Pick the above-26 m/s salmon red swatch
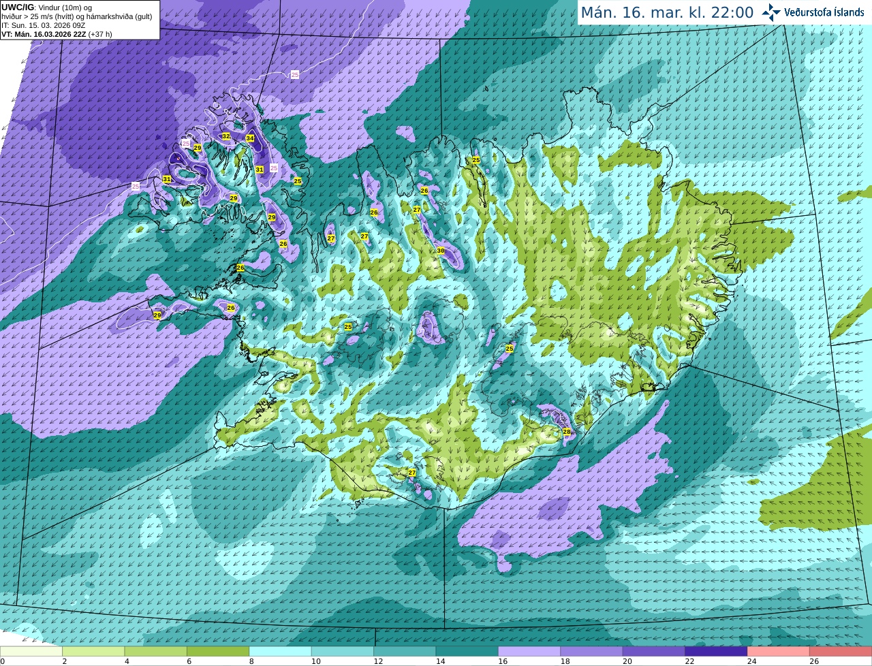 pyautogui.click(x=841, y=651)
